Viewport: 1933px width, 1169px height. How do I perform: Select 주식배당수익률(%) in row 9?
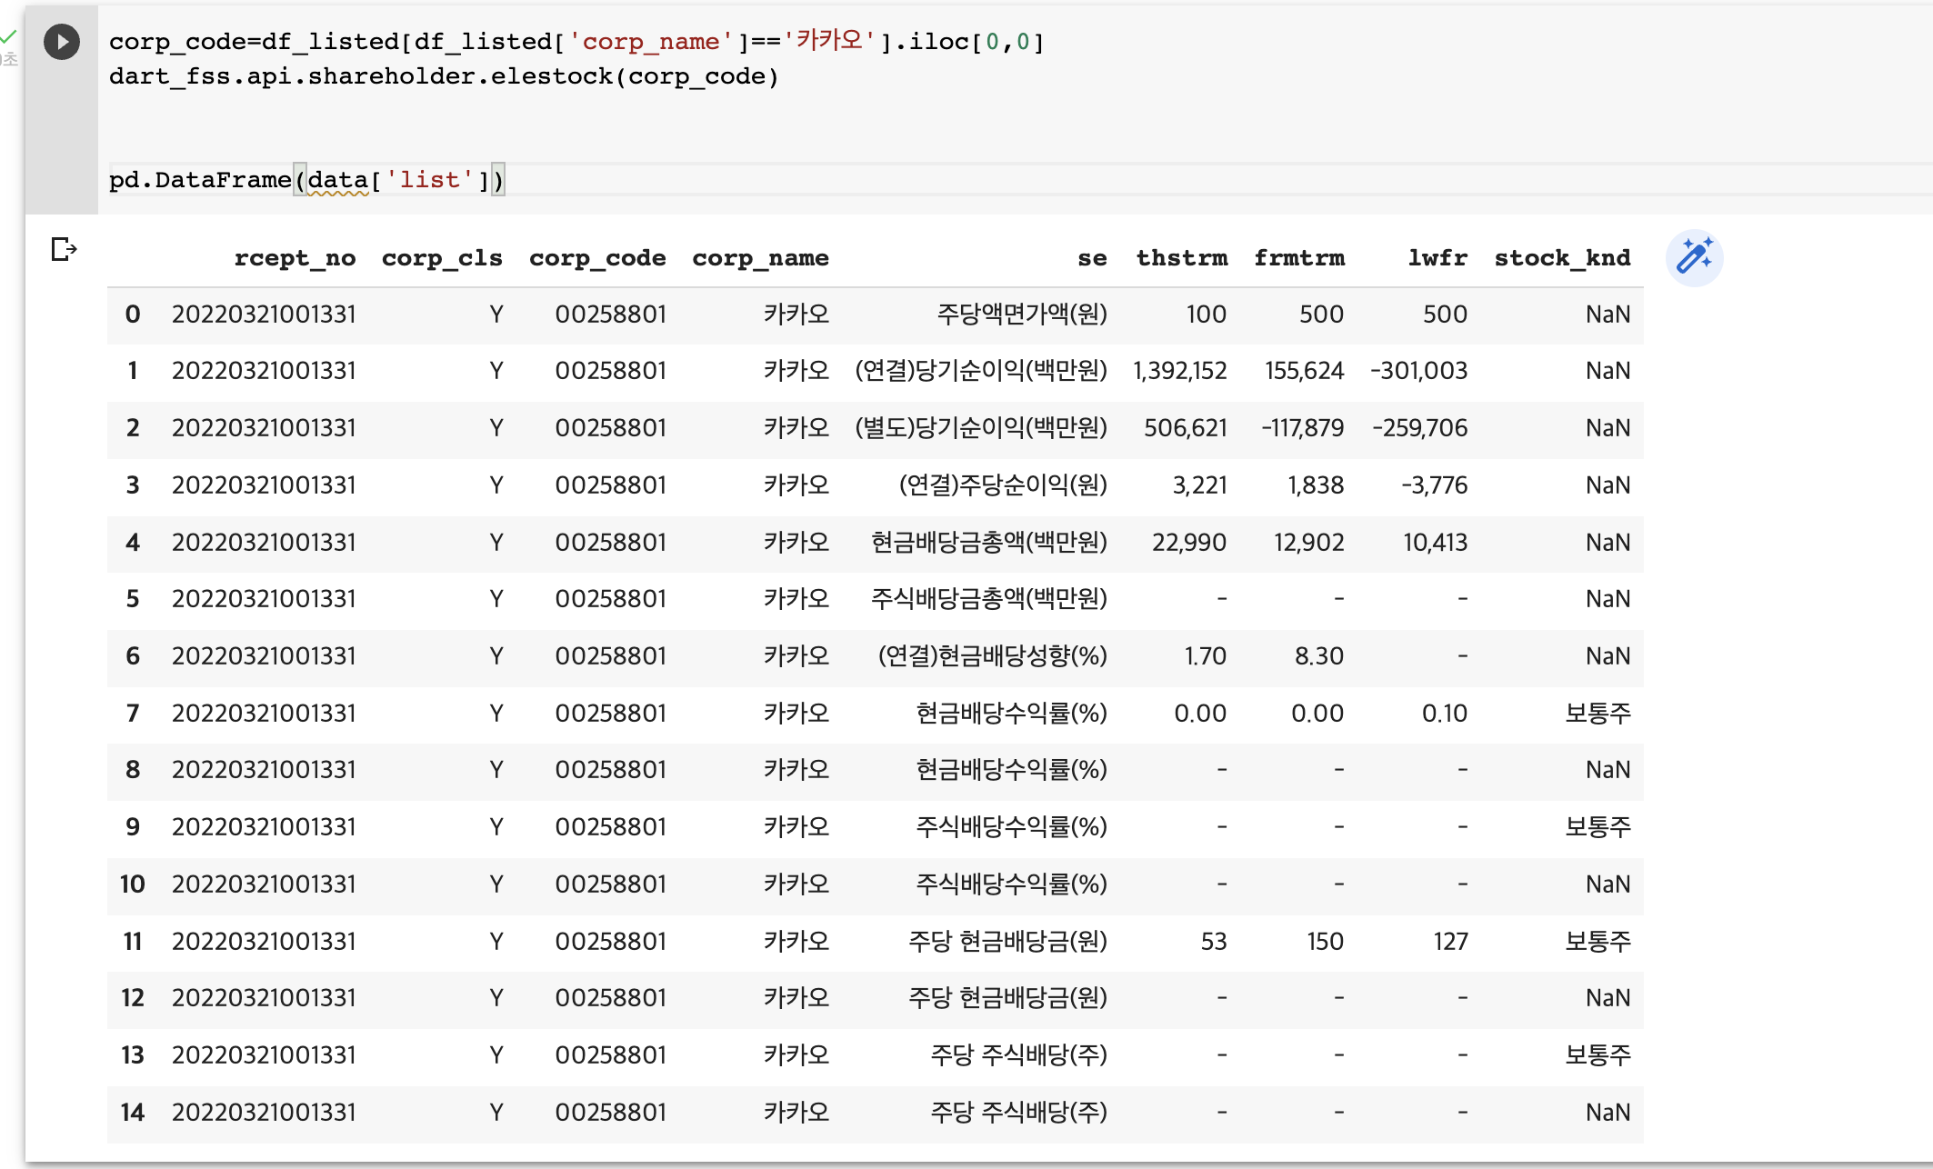point(1011,827)
